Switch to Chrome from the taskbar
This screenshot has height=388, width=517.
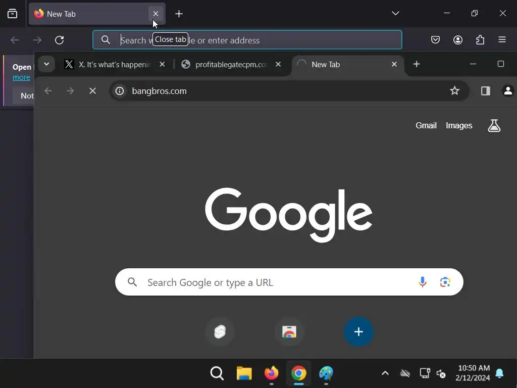pyautogui.click(x=299, y=373)
